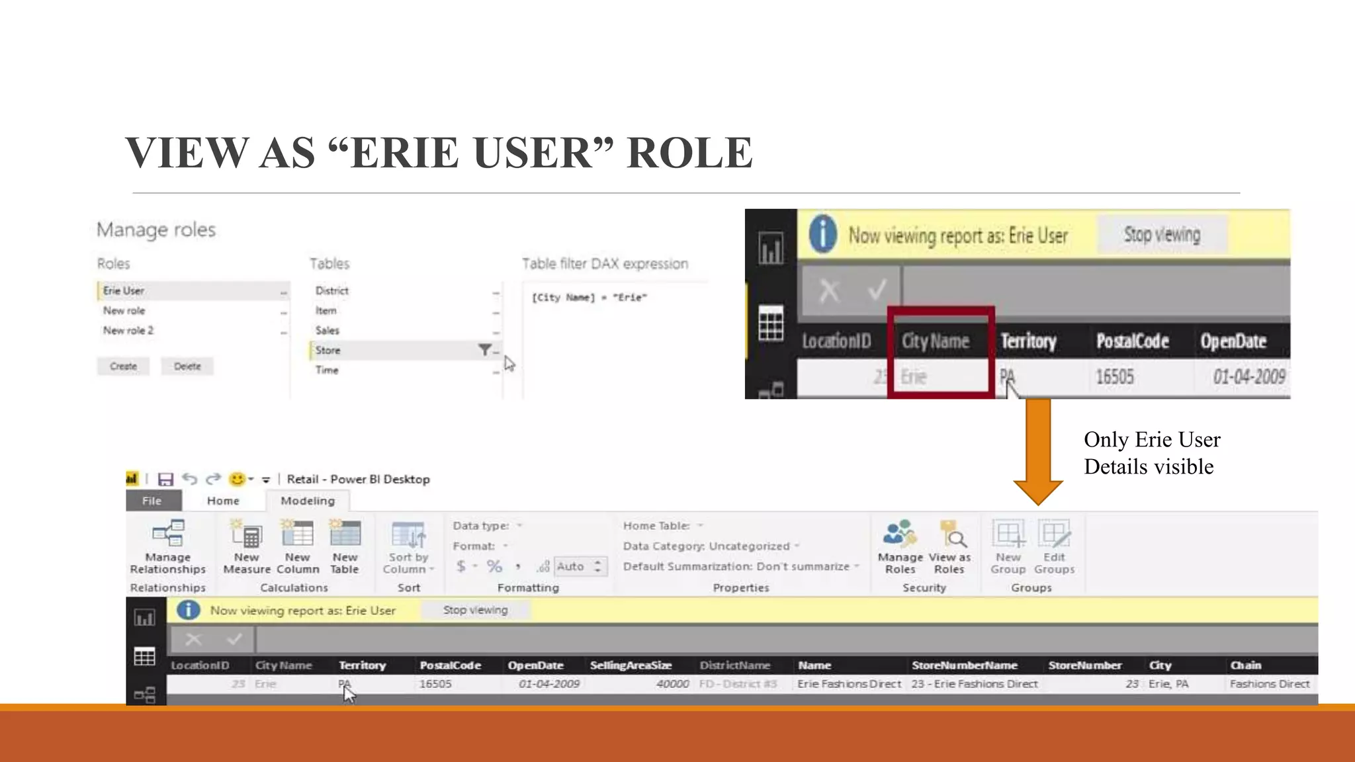Viewport: 1355px width, 762px height.
Task: Open Manage Roles in Security group
Action: click(900, 534)
